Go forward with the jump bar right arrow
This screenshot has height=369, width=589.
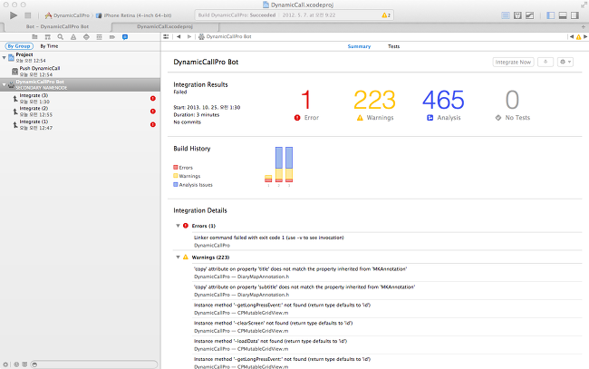pos(189,36)
